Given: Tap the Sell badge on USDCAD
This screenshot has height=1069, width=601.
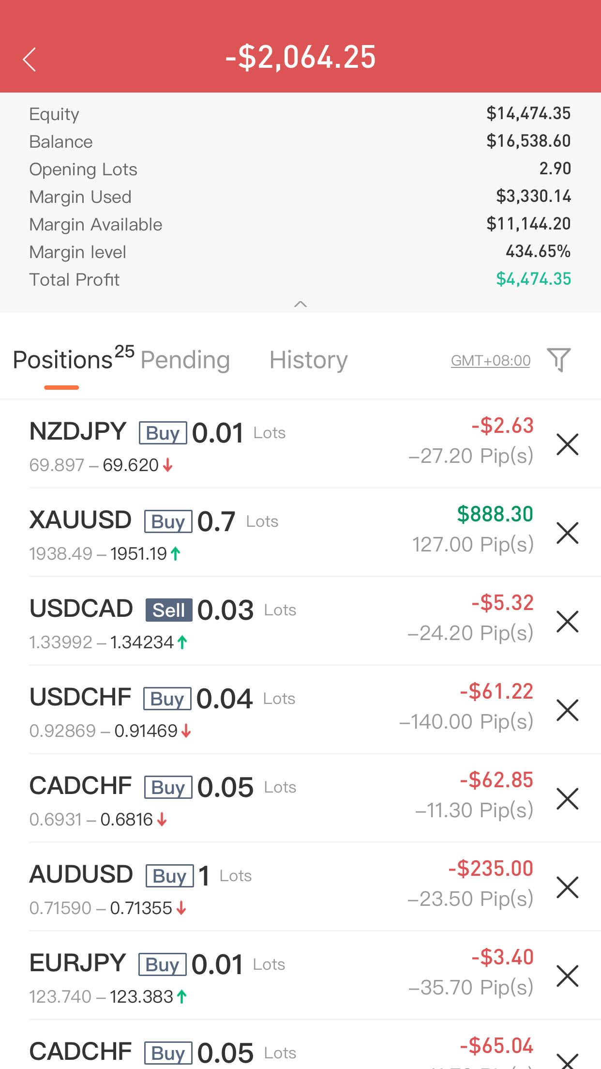Looking at the screenshot, I should 168,610.
